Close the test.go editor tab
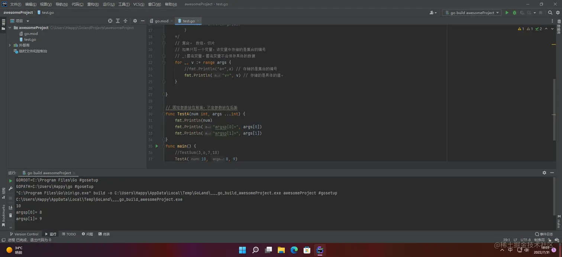 coord(198,21)
